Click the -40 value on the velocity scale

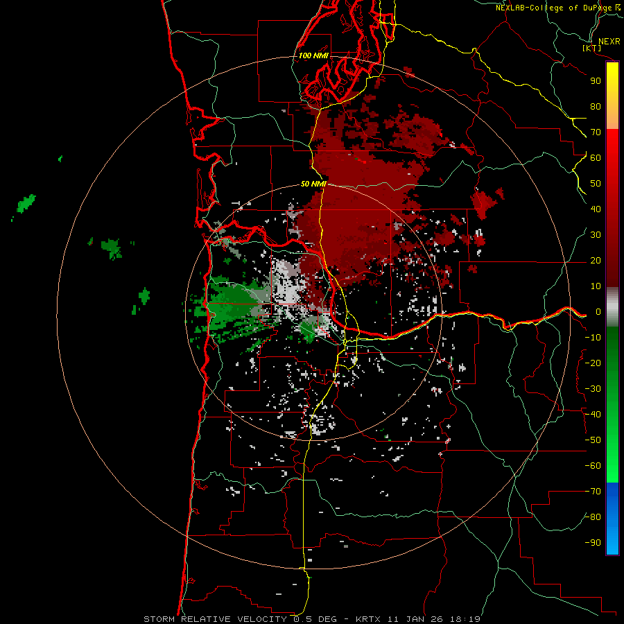593,415
